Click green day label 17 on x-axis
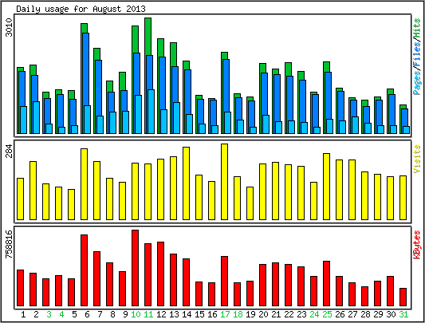 [225, 314]
